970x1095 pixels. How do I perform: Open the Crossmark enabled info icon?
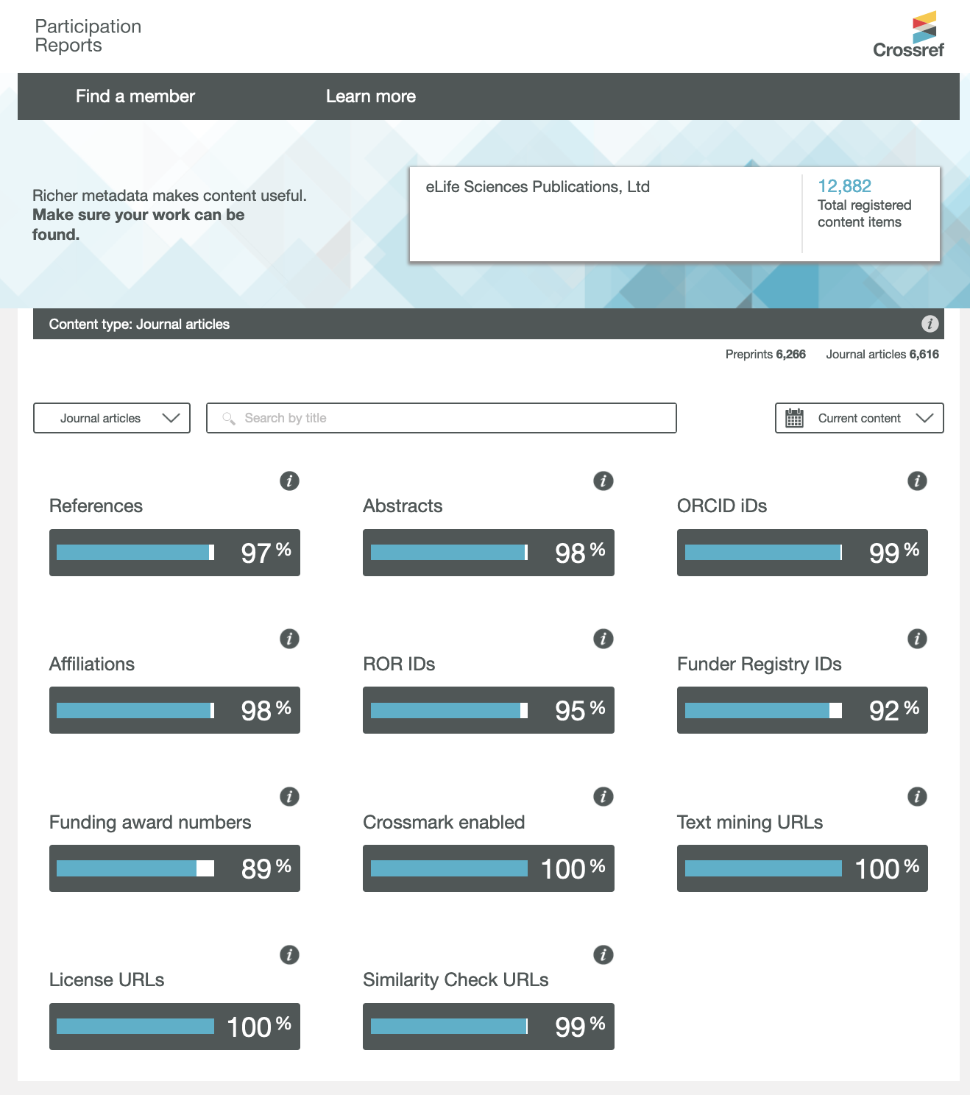point(603,797)
